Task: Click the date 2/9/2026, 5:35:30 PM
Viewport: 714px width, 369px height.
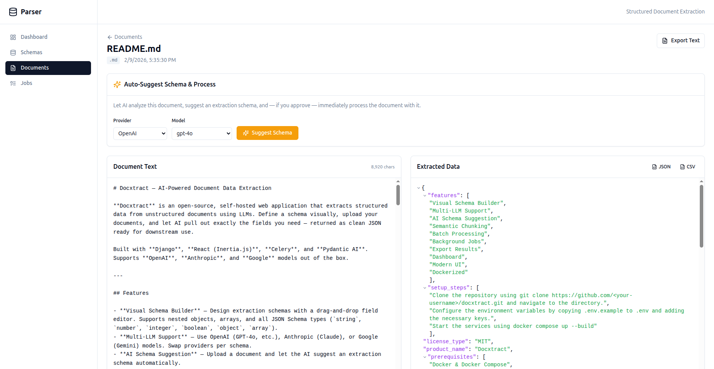Action: coord(150,60)
